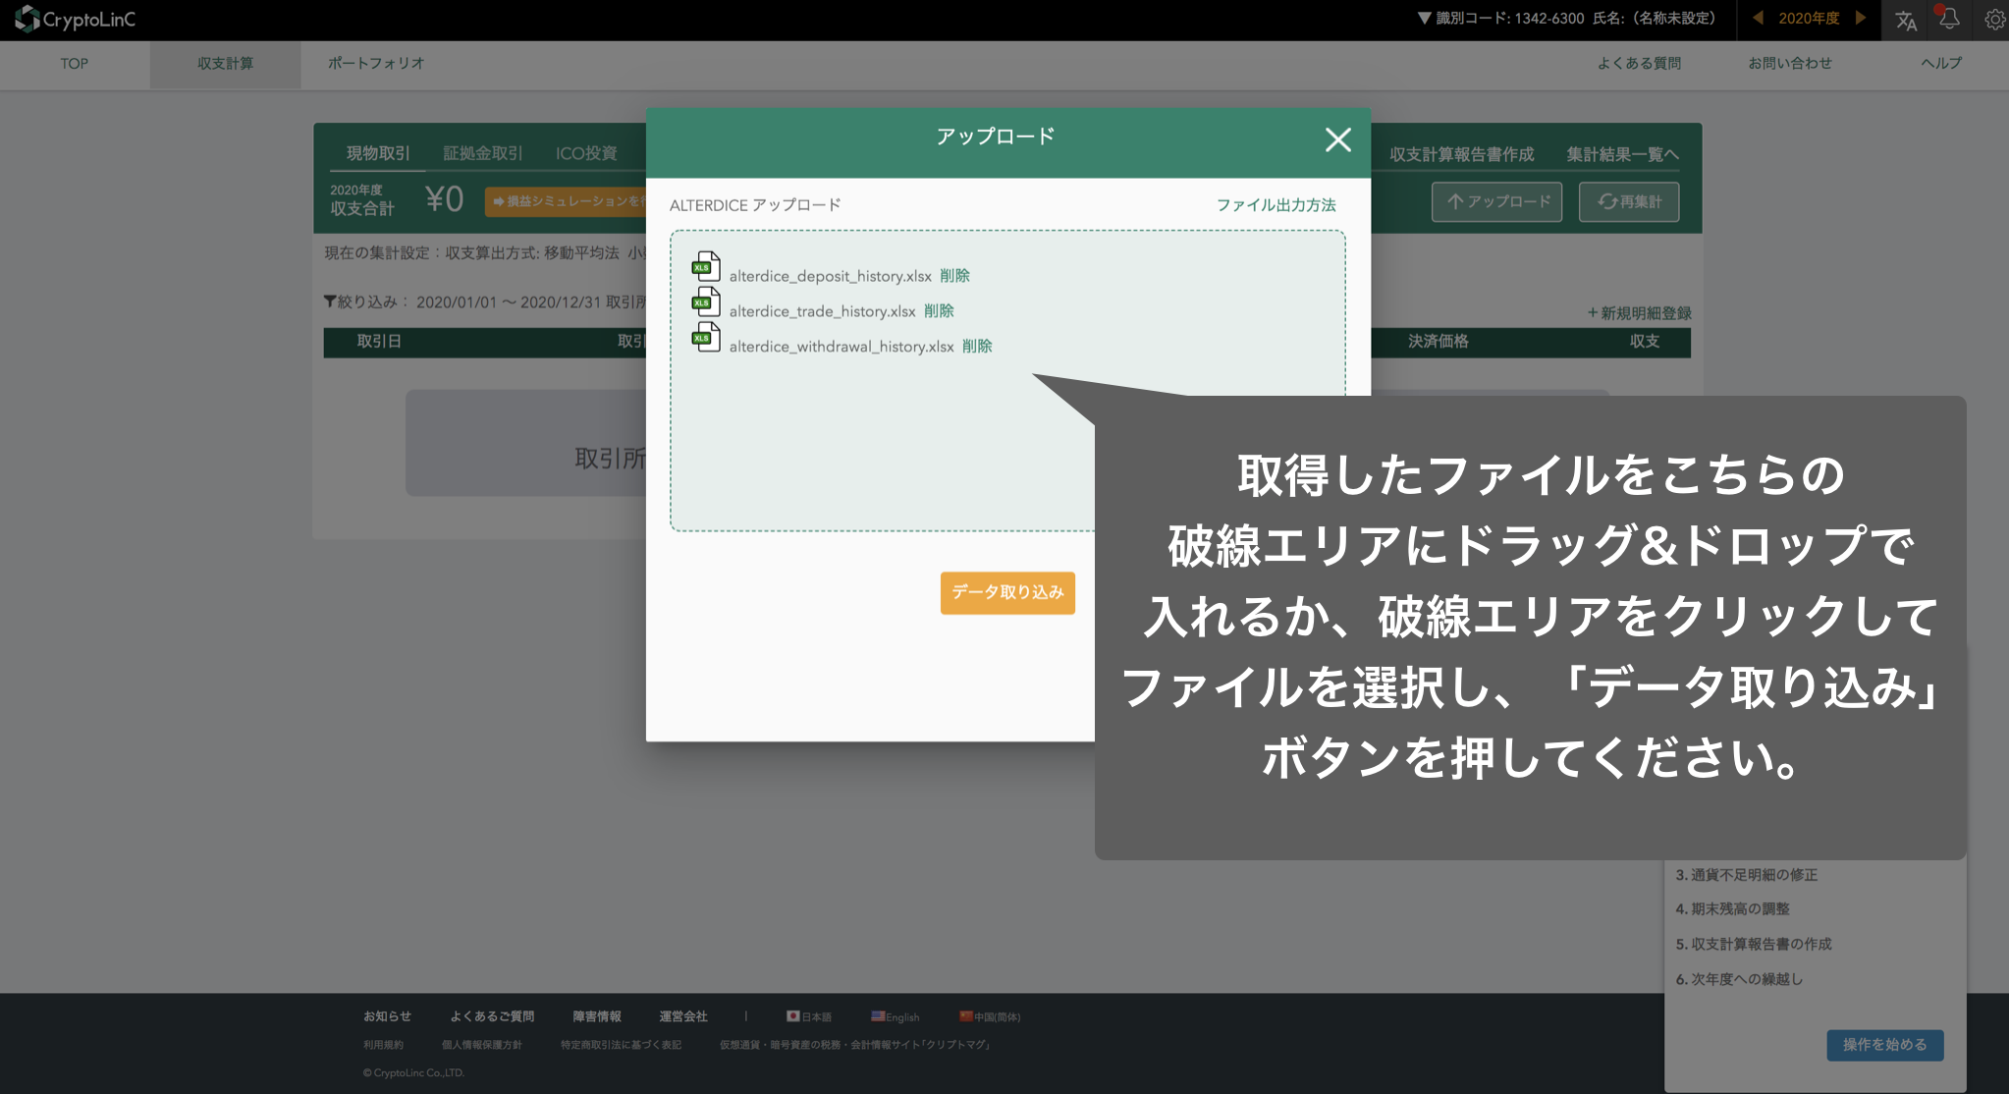Select step 3. 通貨不足明細の修正
2009x1094 pixels.
click(x=1746, y=875)
